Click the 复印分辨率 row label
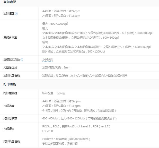Screen dimensions: 159x148 (x=10, y=38)
